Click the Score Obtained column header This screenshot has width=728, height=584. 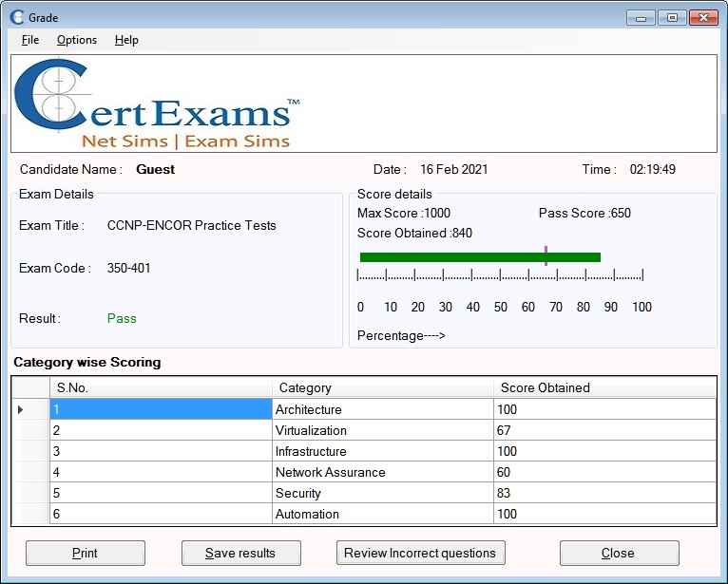tap(604, 387)
